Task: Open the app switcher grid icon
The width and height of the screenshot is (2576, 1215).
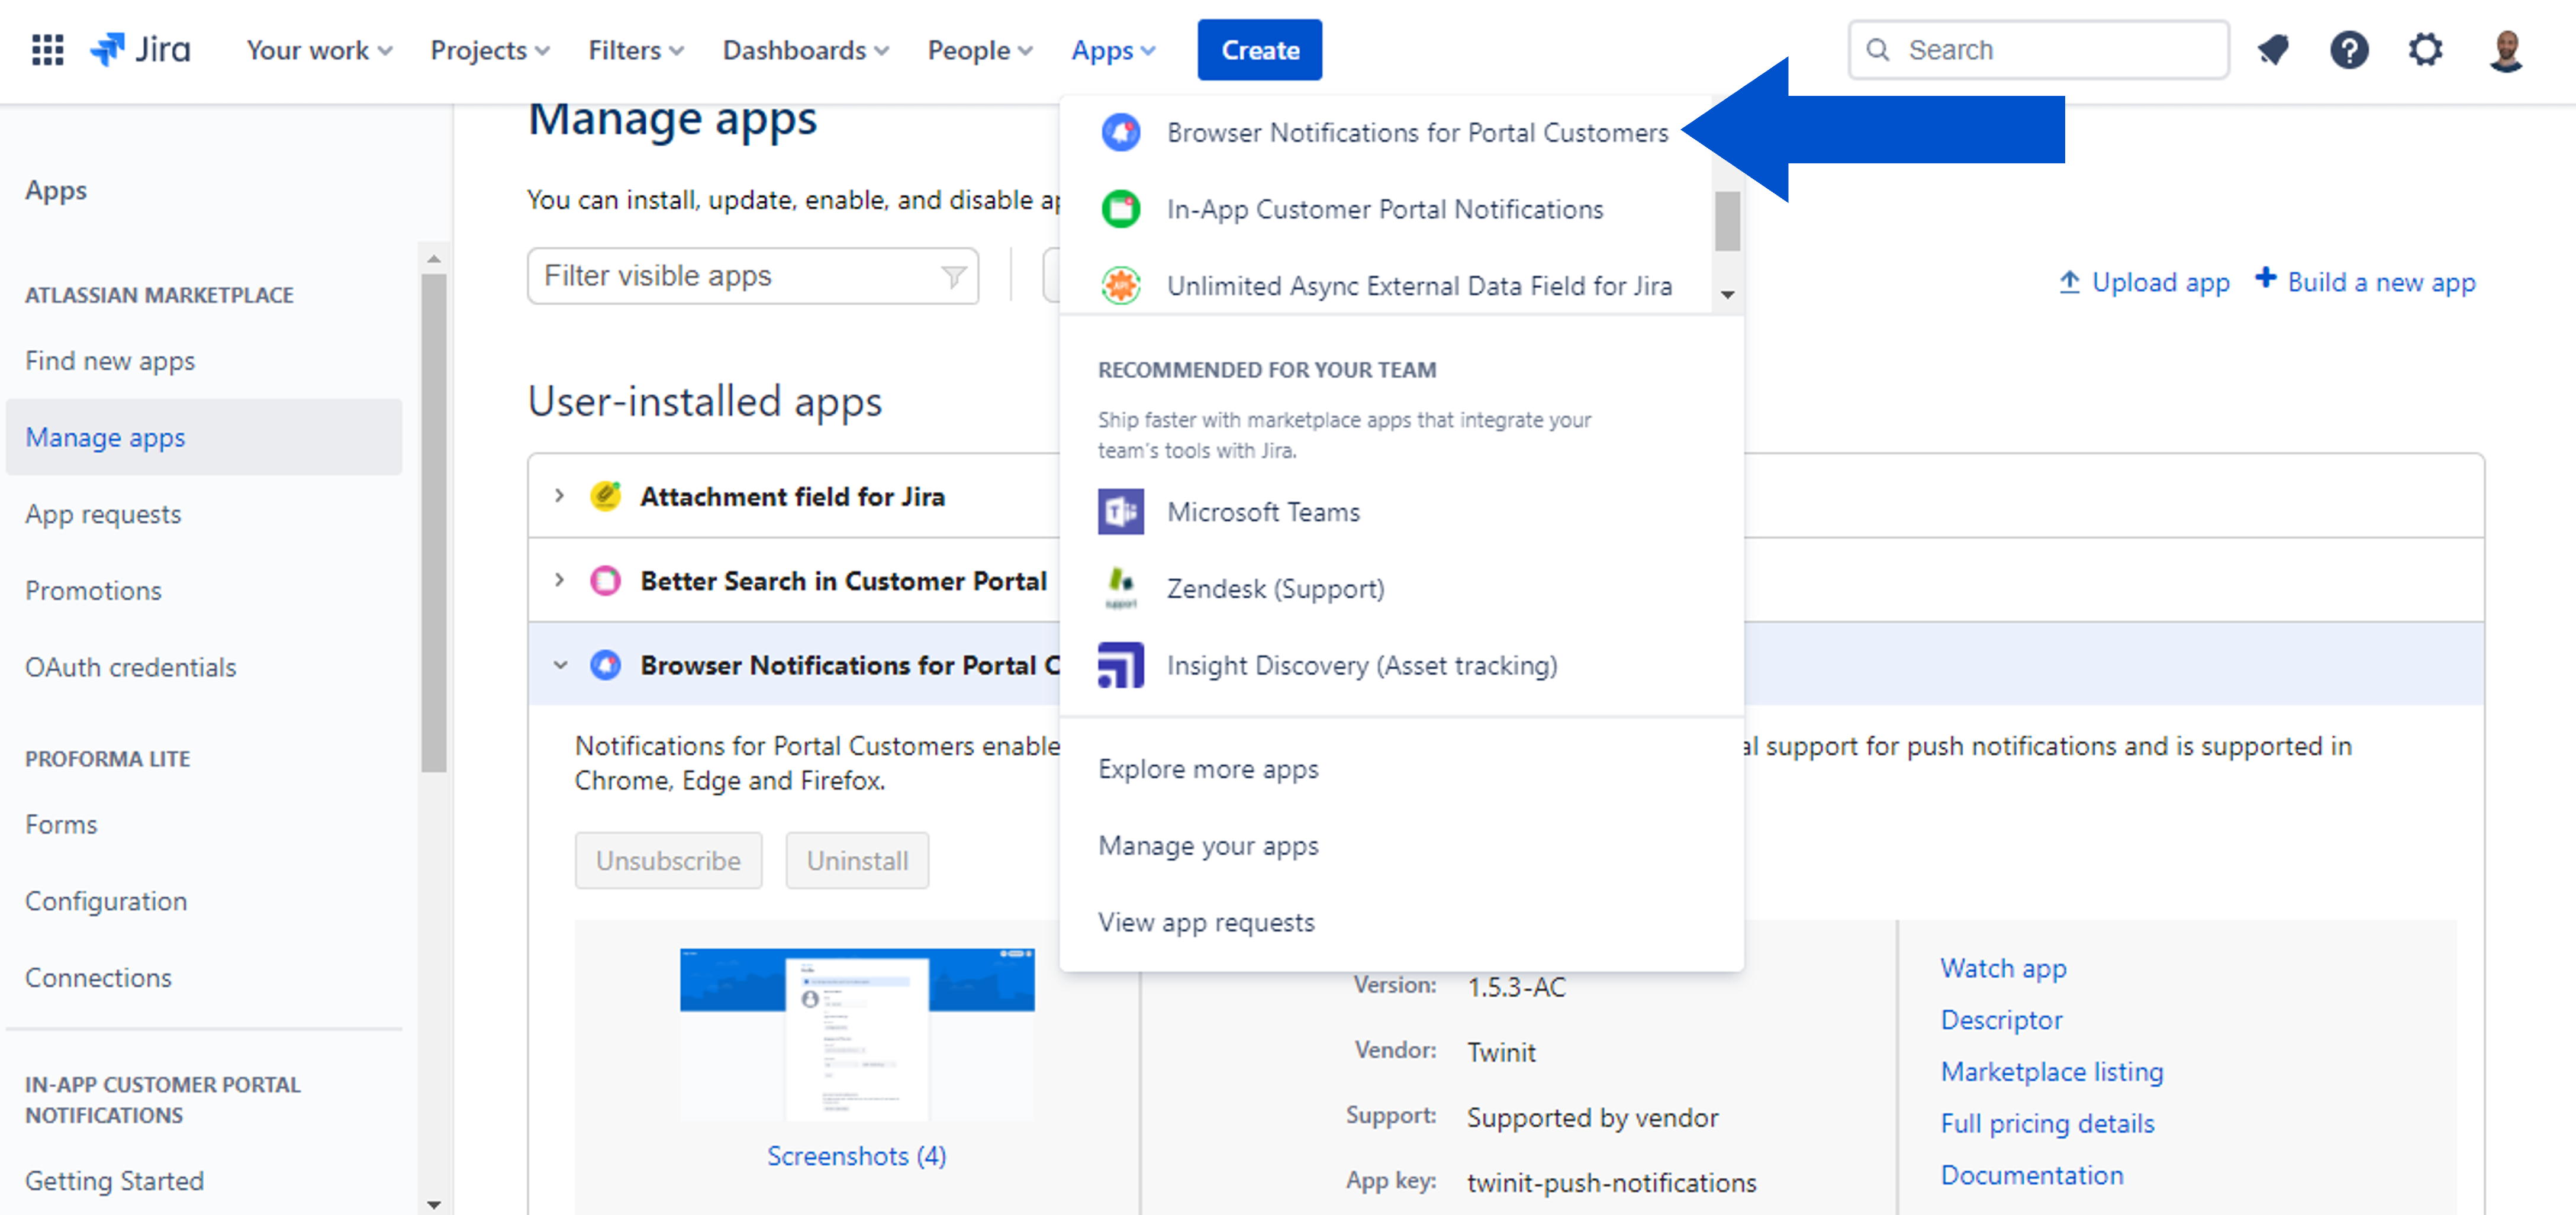Action: point(47,49)
